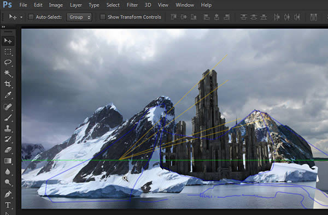Screen dimensions: 328x215
Task: Select the Lasso tool
Action: (x=8, y=62)
